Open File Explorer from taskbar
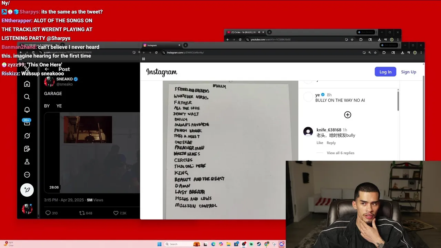The width and height of the screenshot is (441, 248). 228,244
